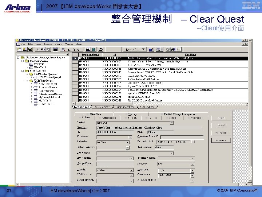
Task: Click the workspace window icon left of Run Query
Action: point(55,49)
